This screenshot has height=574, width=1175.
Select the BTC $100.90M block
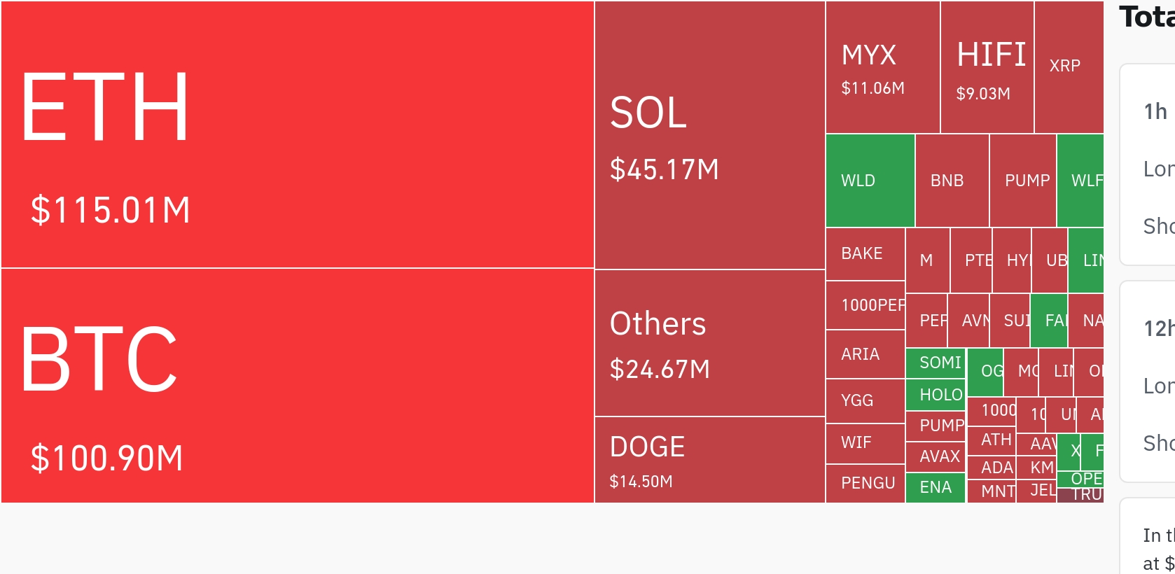(x=298, y=385)
